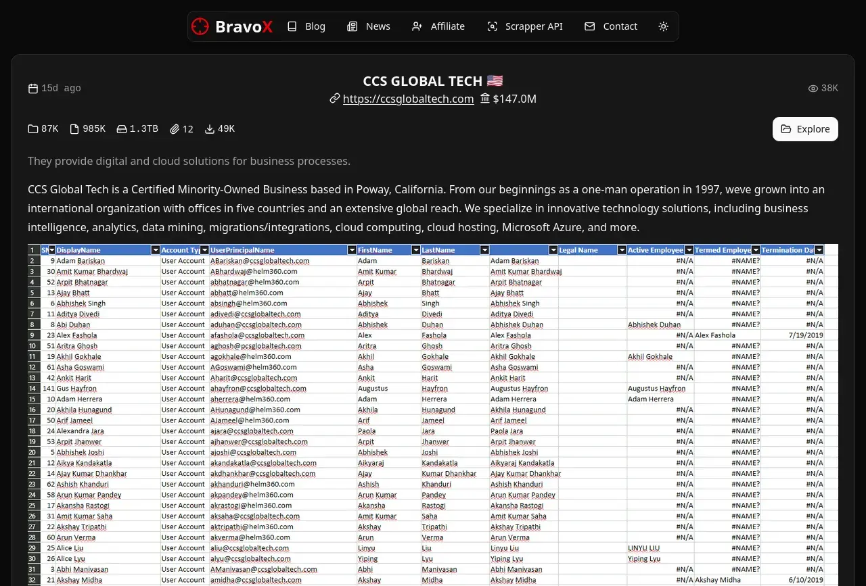Select spreadsheet row header 20
Viewport: 866px width, 586px height.
(x=34, y=452)
